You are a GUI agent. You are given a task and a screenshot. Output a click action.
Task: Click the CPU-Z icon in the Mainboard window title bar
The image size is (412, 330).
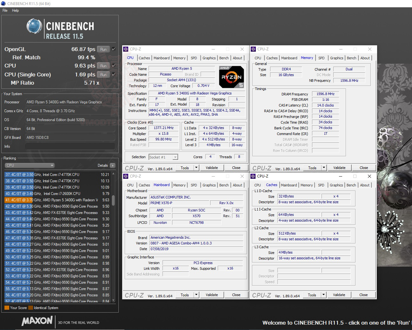[x=126, y=176]
